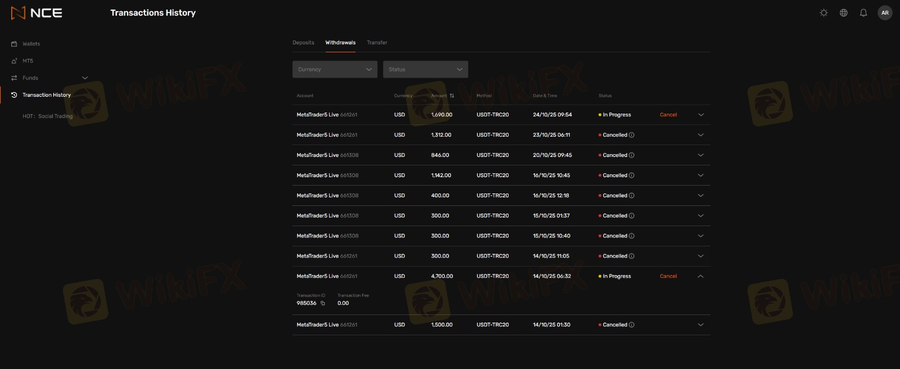Click info icon on 1,500.00 cancelled row
The image size is (900, 369).
point(632,325)
